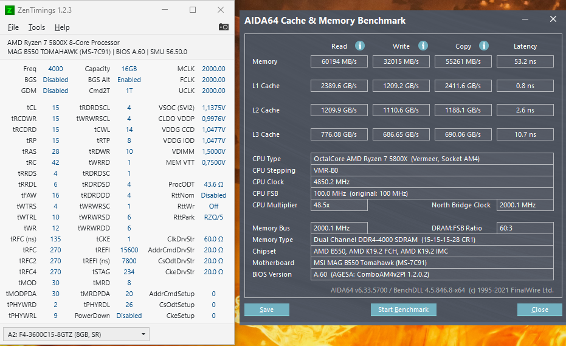The width and height of the screenshot is (566, 346).
Task: Click the Cmd2T value 1T
Action: coord(129,91)
